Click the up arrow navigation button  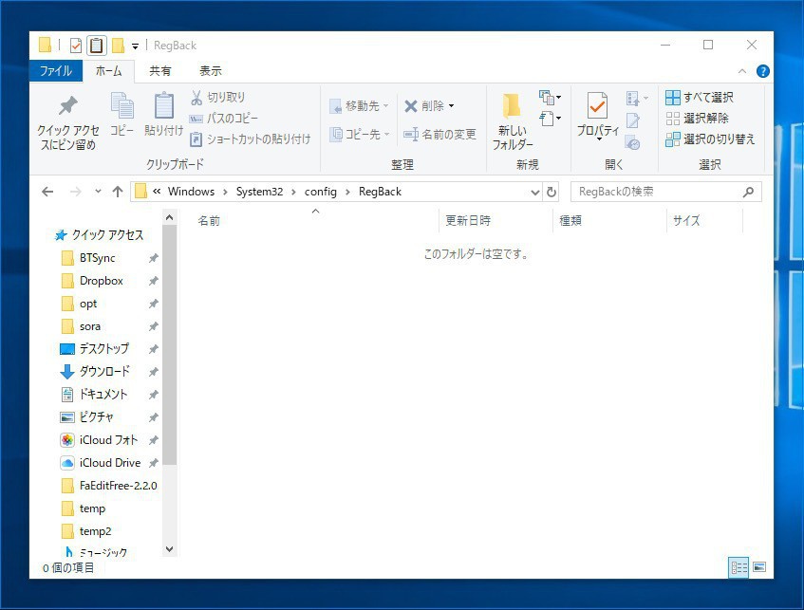pyautogui.click(x=118, y=192)
